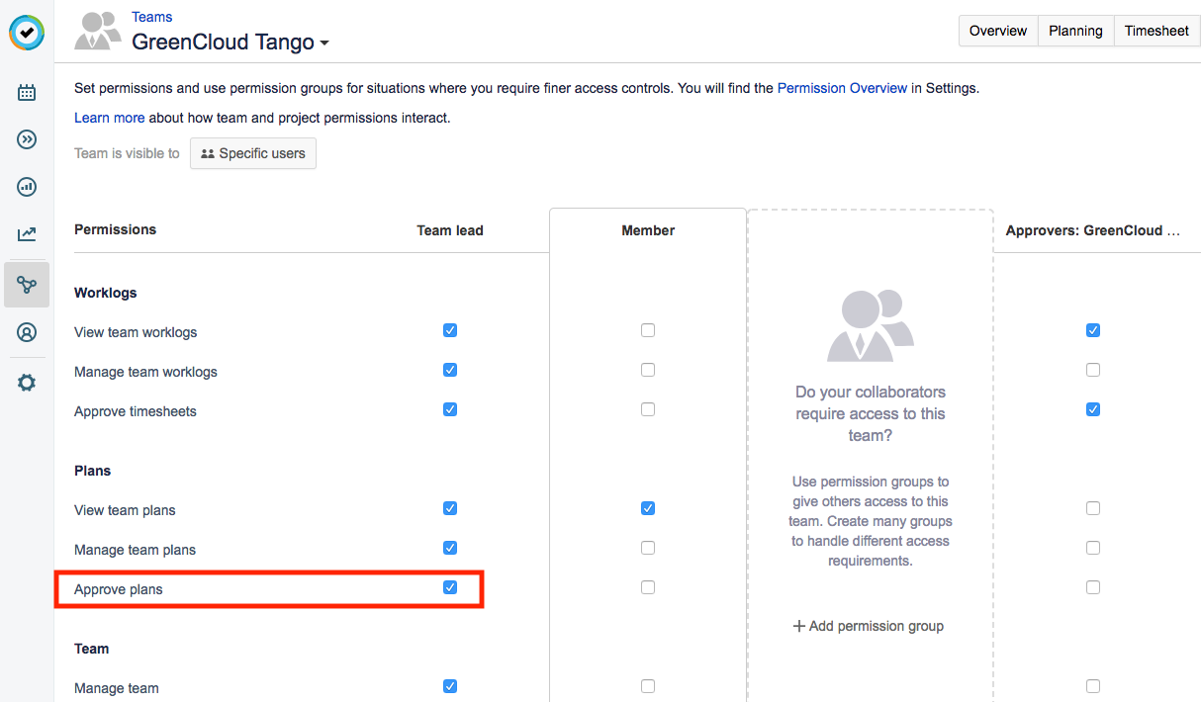The image size is (1201, 702).
Task: Open the Timesheet tab
Action: [x=1156, y=31]
